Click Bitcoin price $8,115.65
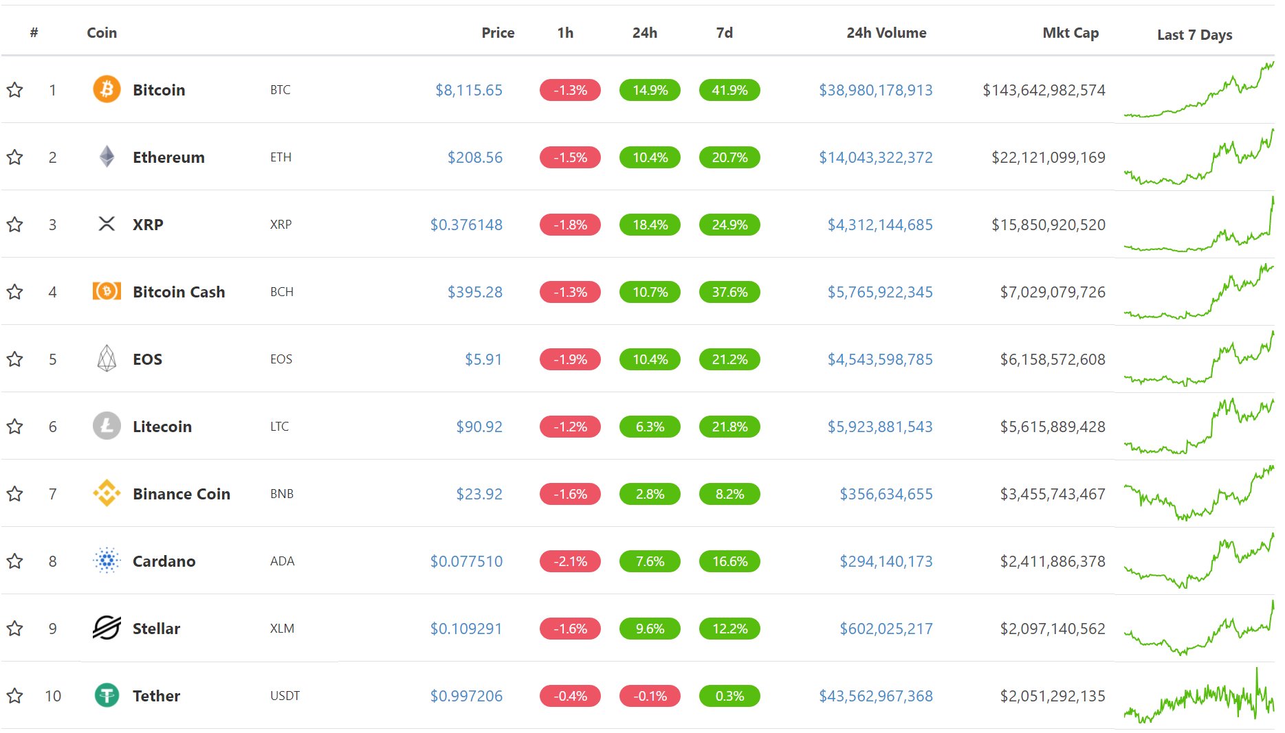 [x=469, y=89]
